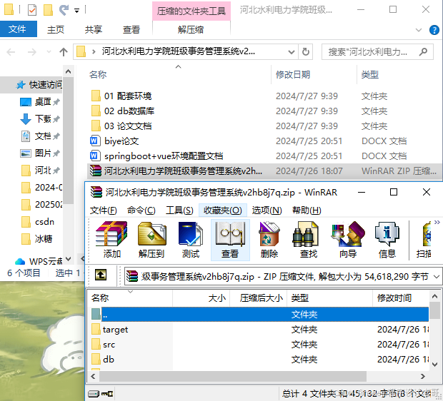Viewport: 443px width, 401px height.
Task: Click Explorer Back navigation arrow
Action: pos(11,52)
